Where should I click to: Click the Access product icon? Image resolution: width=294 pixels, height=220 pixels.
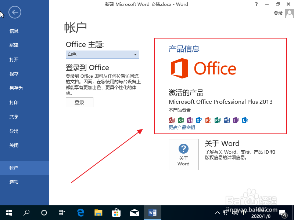coord(172,120)
